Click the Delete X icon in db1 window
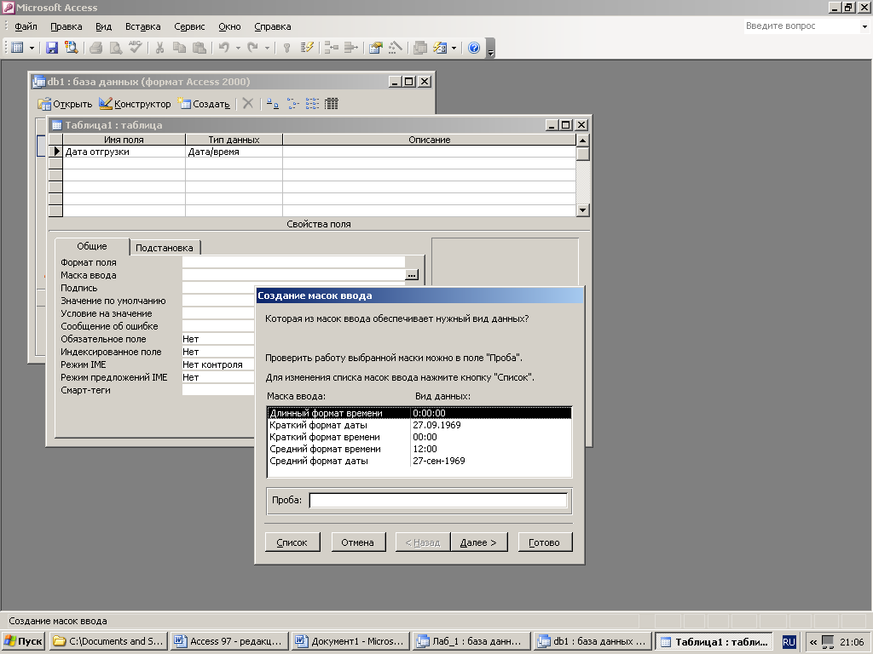873x654 pixels. point(248,103)
